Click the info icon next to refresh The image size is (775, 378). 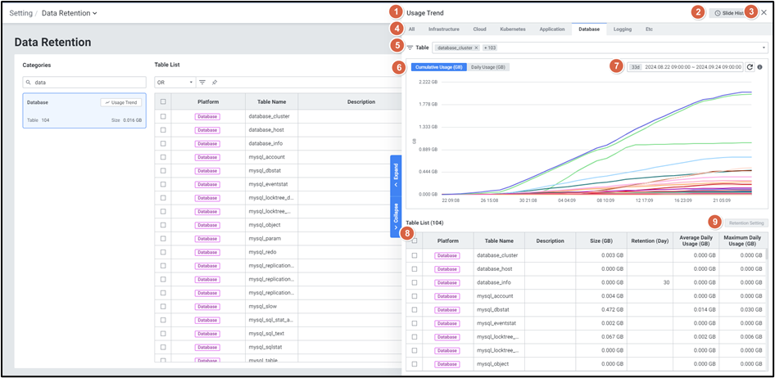tap(760, 67)
